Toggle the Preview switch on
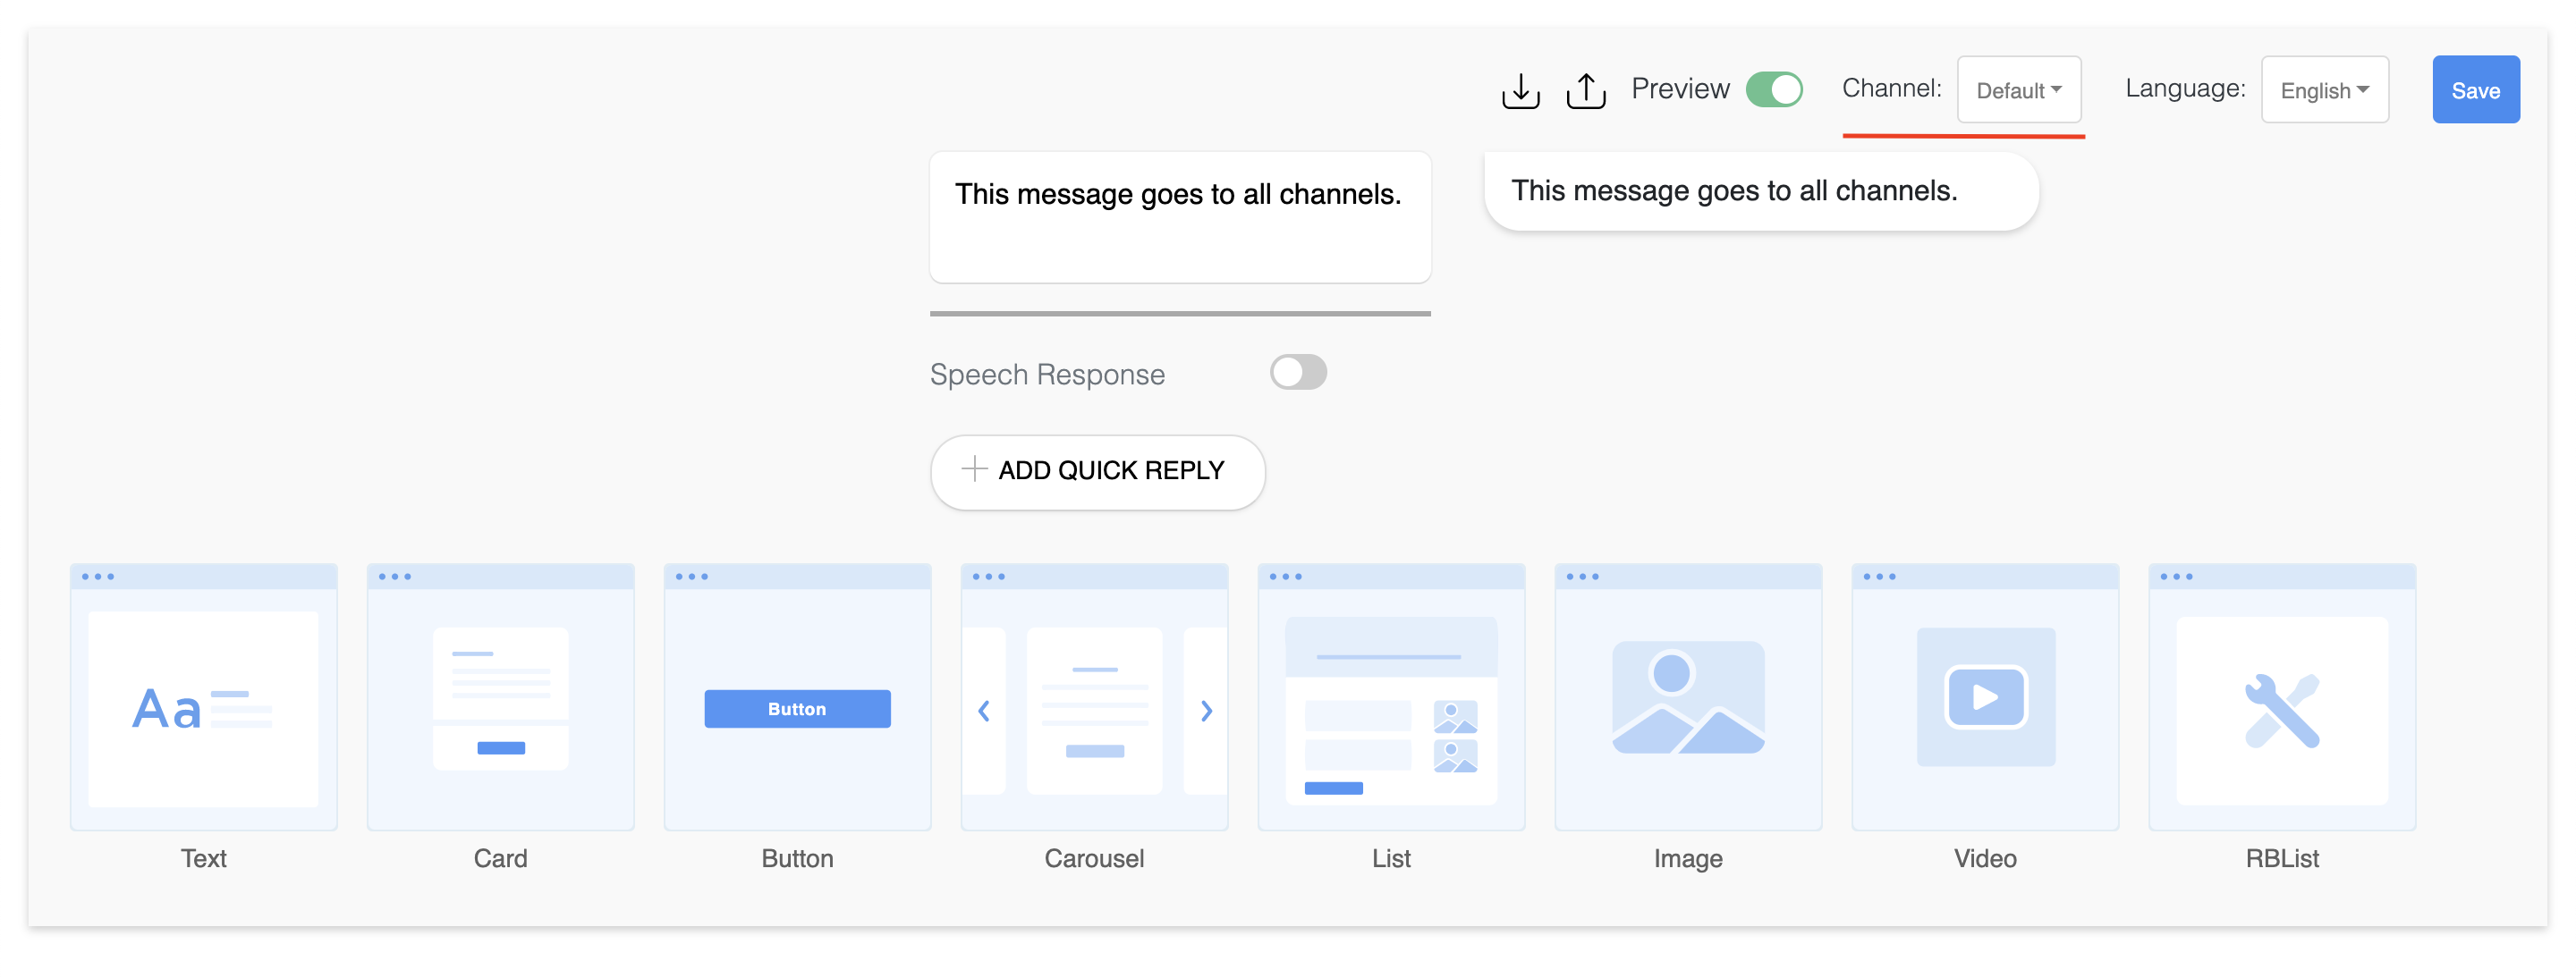Screen dimensions: 2576x978 [x=1777, y=90]
